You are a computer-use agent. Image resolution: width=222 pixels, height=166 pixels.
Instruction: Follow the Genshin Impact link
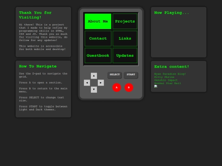(166, 80)
